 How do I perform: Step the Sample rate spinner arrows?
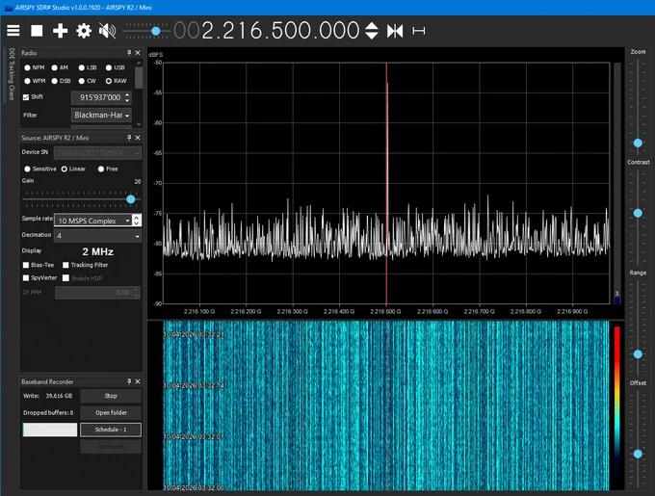tap(137, 220)
